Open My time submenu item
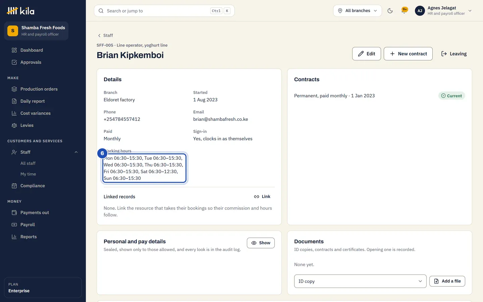The width and height of the screenshot is (483, 302). pyautogui.click(x=28, y=174)
